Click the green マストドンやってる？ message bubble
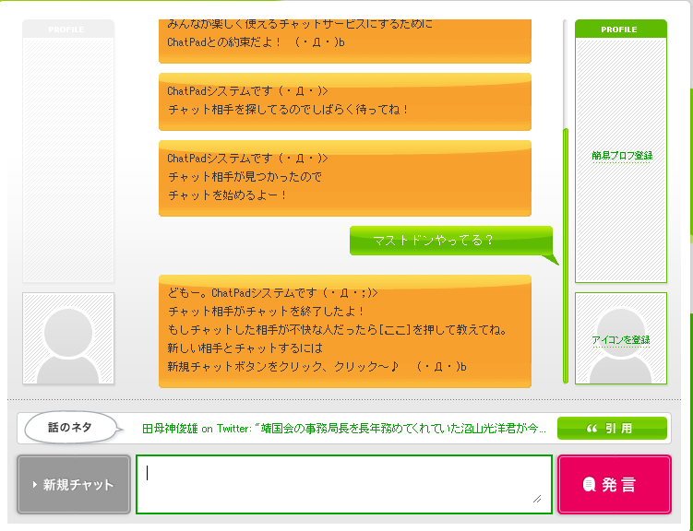 click(451, 241)
